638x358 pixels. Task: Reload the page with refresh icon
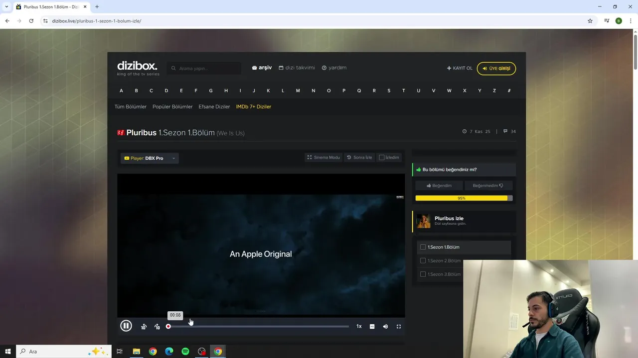tap(31, 21)
